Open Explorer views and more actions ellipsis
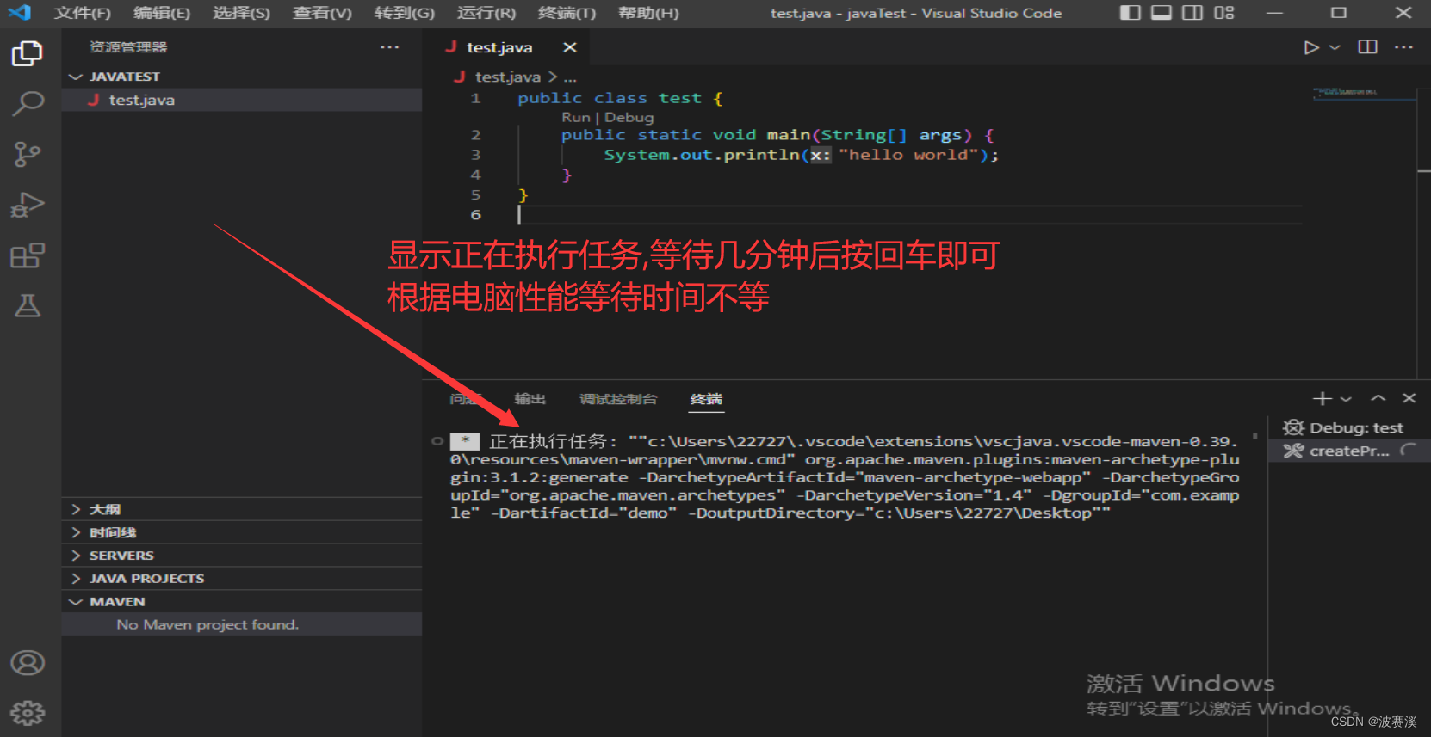 389,47
